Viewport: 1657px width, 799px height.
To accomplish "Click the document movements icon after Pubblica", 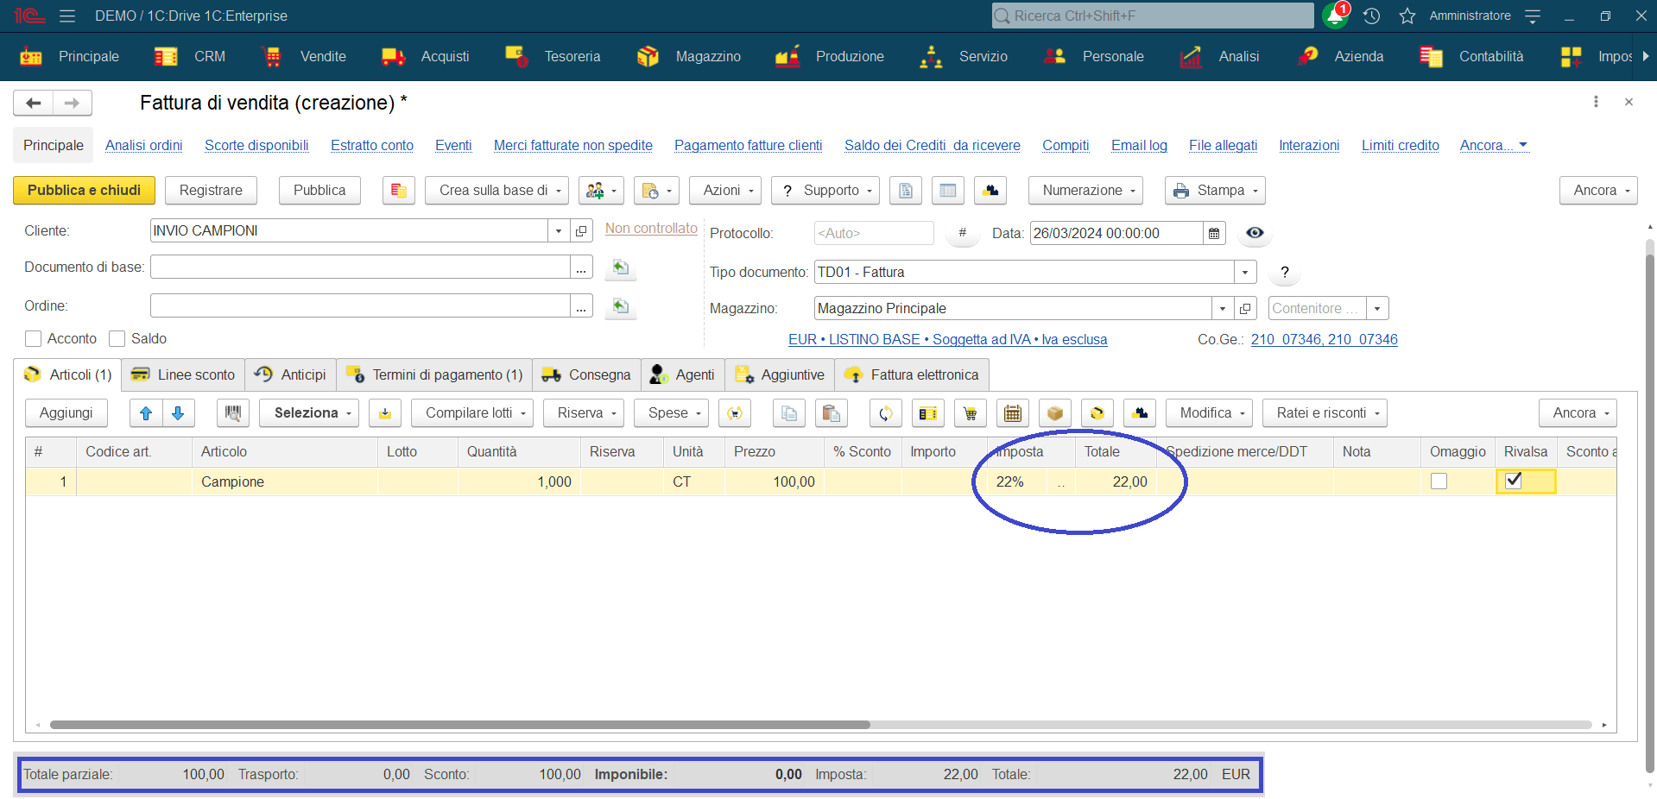I will [x=399, y=191].
